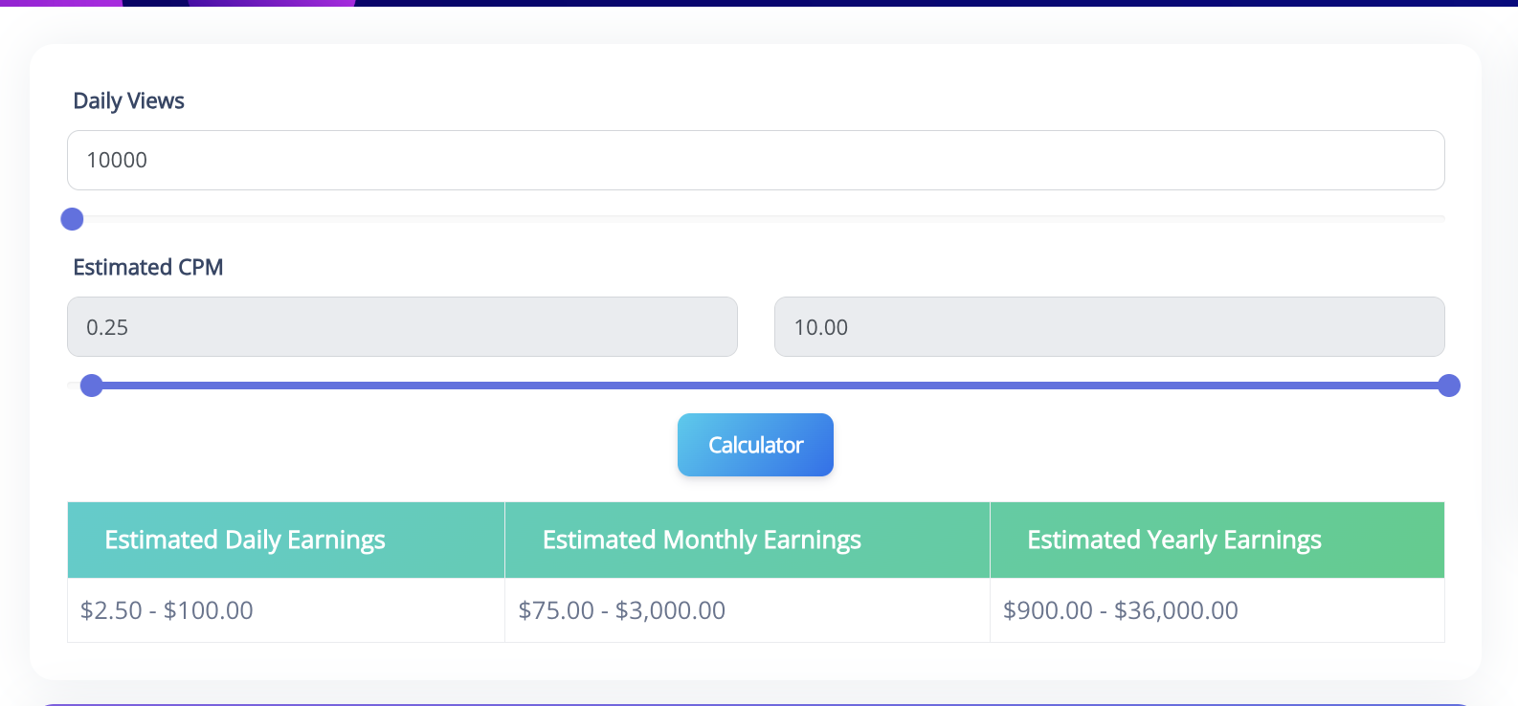The image size is (1518, 706).
Task: Click the Estimated CPM label
Action: 147,268
